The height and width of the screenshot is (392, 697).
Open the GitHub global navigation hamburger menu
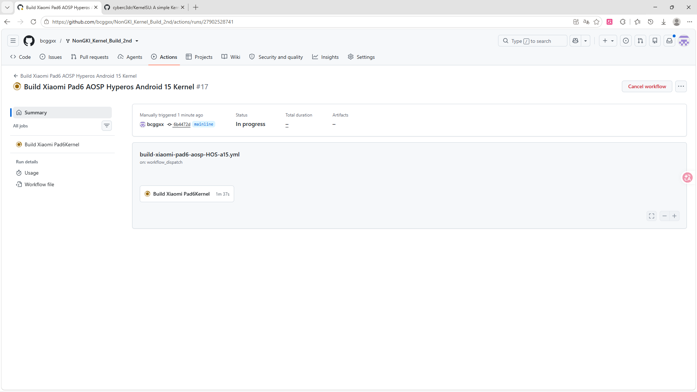[13, 41]
